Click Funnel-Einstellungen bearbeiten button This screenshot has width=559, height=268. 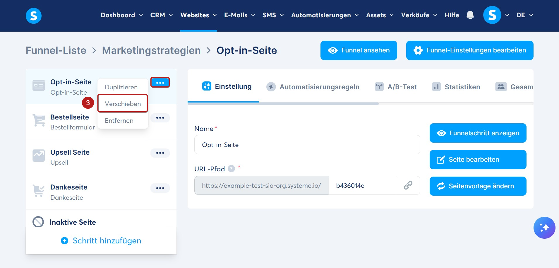click(470, 50)
